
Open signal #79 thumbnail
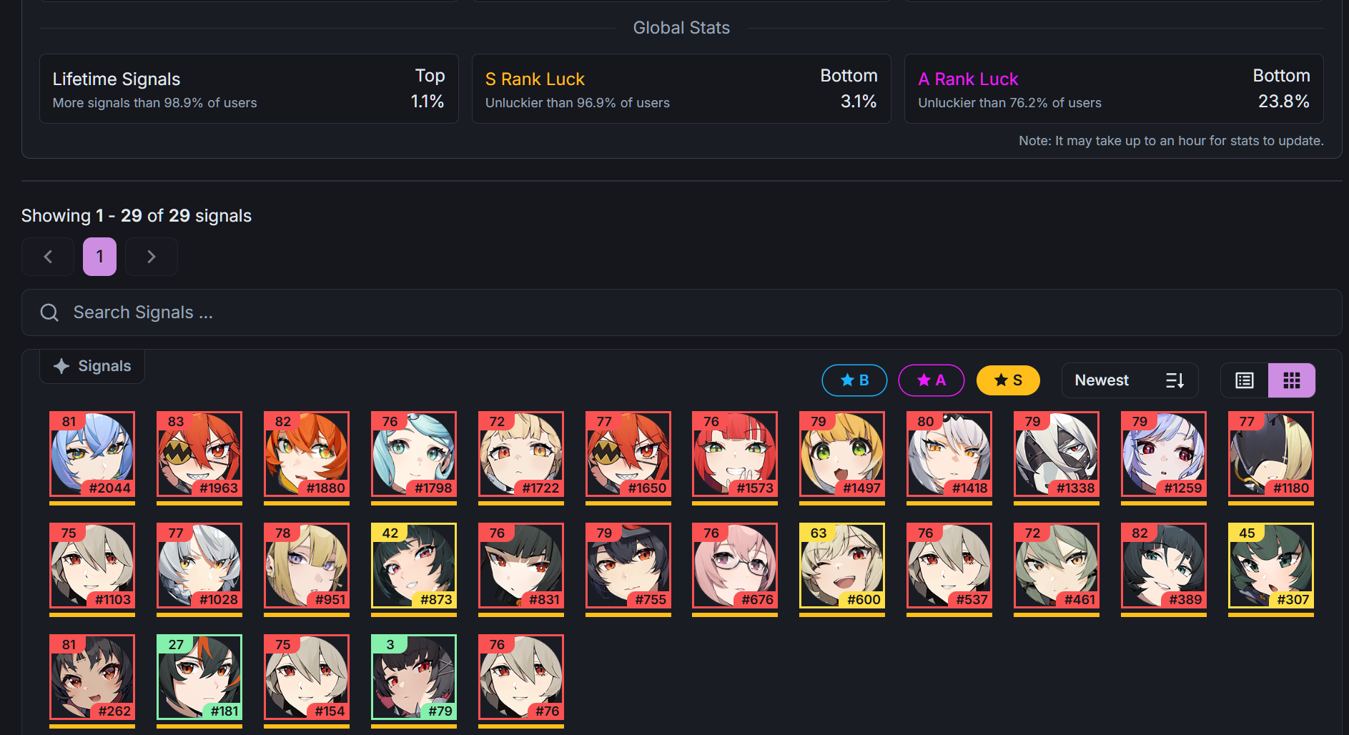[x=414, y=677]
